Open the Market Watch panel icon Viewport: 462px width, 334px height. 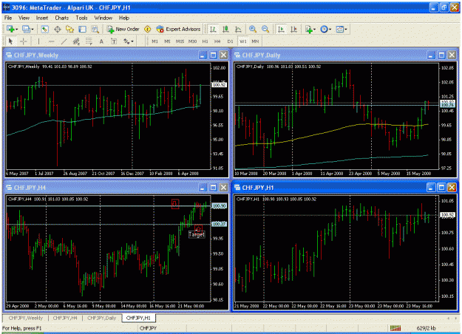pyautogui.click(x=44, y=29)
